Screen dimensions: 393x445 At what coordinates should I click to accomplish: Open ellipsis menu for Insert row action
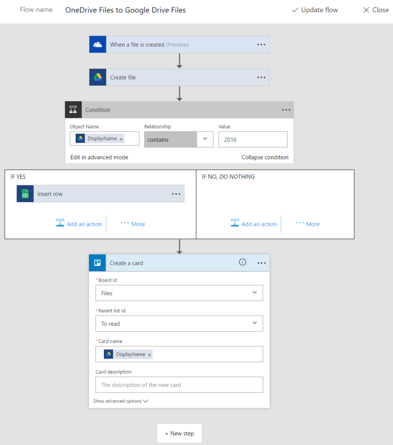click(176, 194)
